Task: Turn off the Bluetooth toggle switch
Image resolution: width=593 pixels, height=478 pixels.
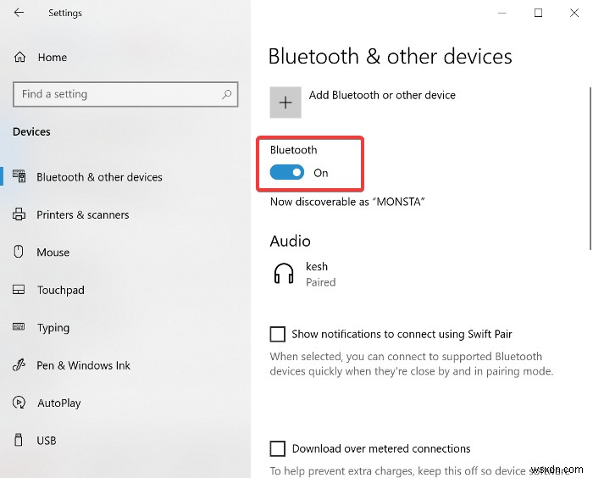Action: (287, 173)
